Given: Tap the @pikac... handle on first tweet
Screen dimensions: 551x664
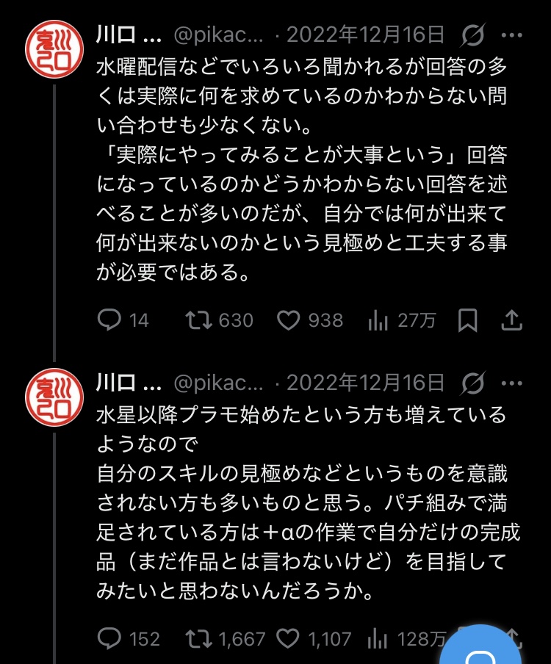Looking at the screenshot, I should pos(217,35).
